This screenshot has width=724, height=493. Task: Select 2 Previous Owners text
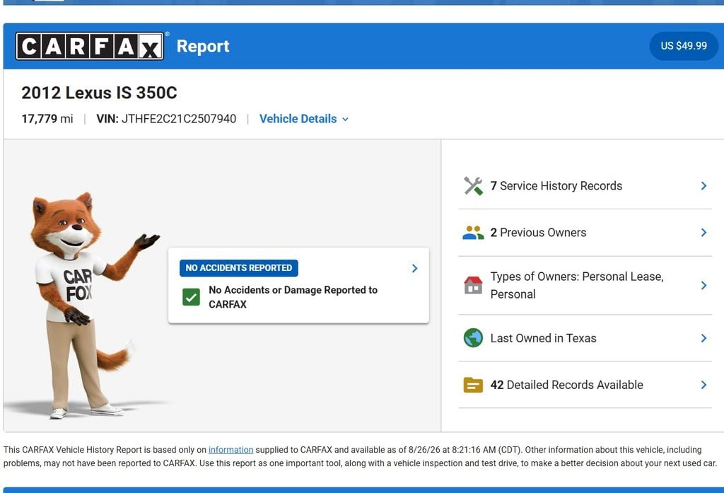(538, 233)
